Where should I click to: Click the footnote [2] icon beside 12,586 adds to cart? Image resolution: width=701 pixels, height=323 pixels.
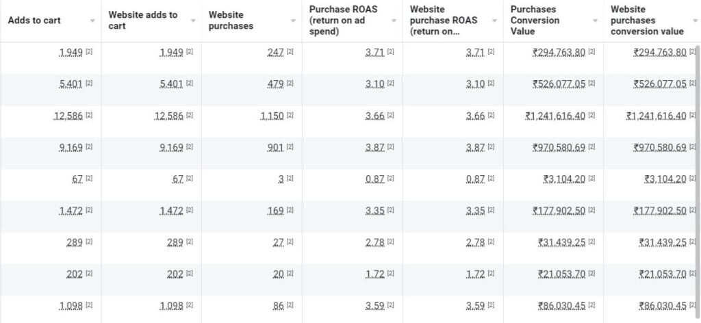pyautogui.click(x=89, y=115)
